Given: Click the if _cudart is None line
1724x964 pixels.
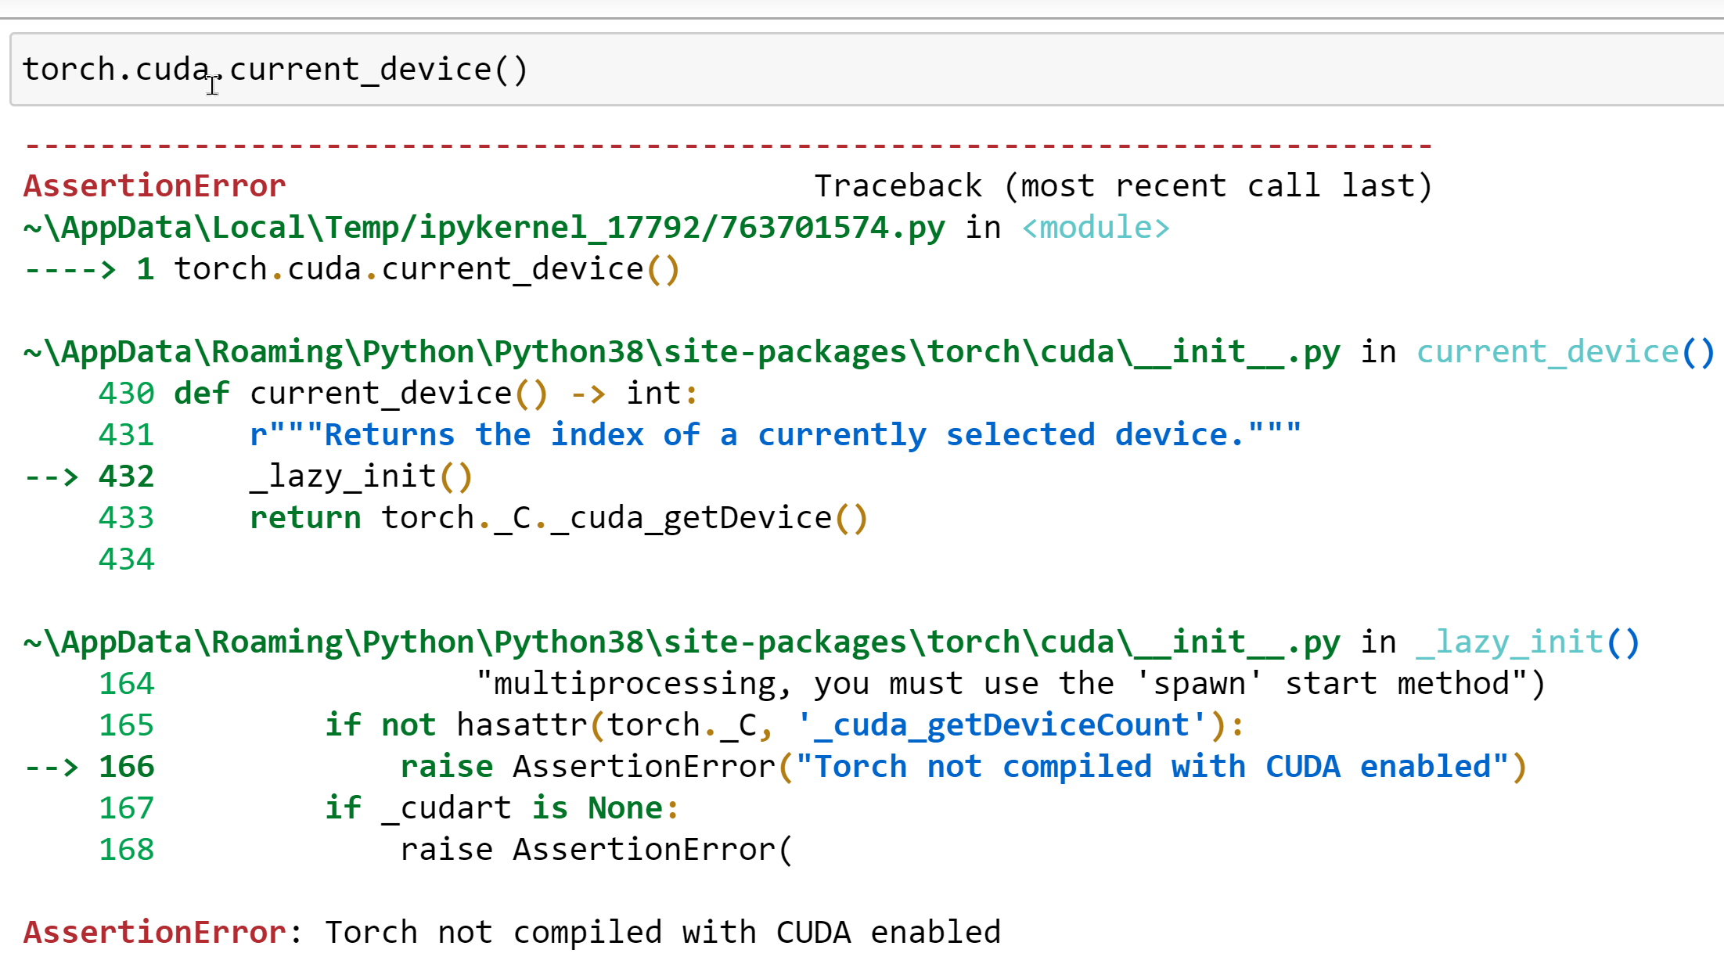Looking at the screenshot, I should tap(501, 808).
